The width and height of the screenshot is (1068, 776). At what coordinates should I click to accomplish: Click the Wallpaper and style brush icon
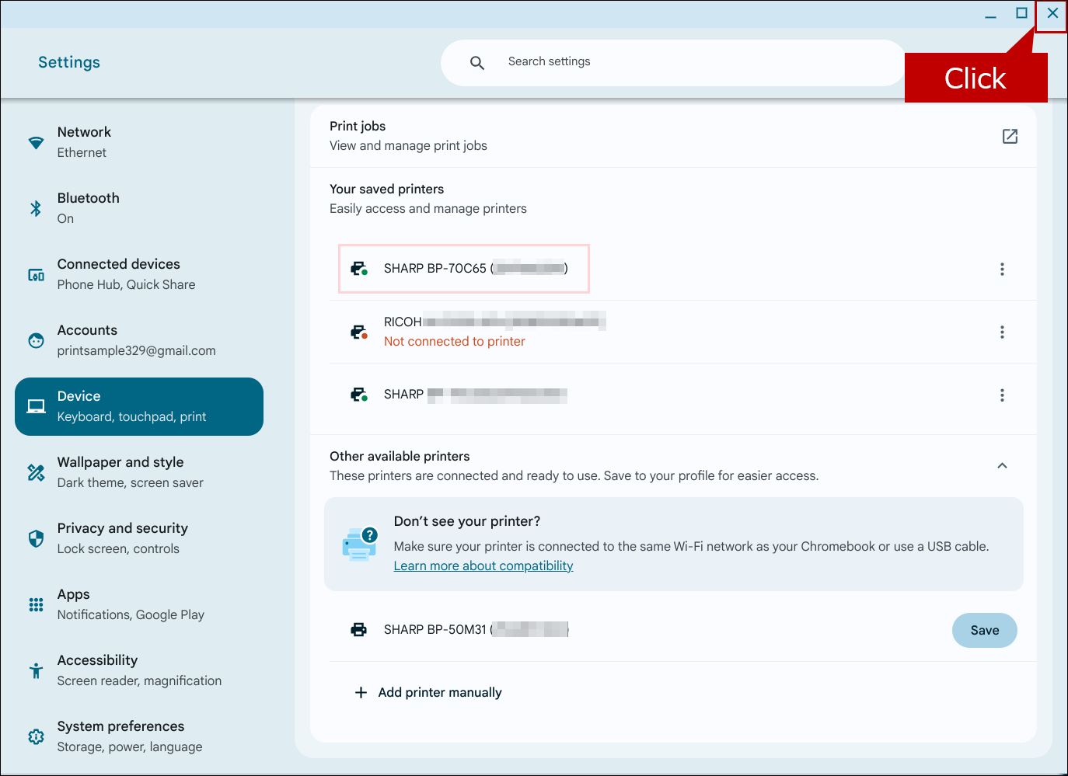[36, 472]
